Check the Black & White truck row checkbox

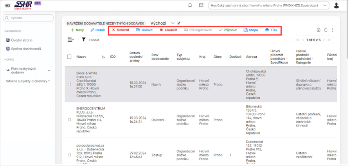coord(69,84)
